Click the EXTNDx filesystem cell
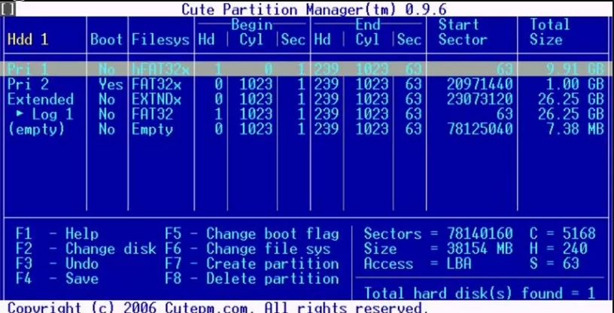 (157, 99)
